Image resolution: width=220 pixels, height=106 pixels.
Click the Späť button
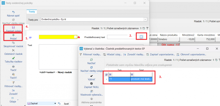coord(64,104)
